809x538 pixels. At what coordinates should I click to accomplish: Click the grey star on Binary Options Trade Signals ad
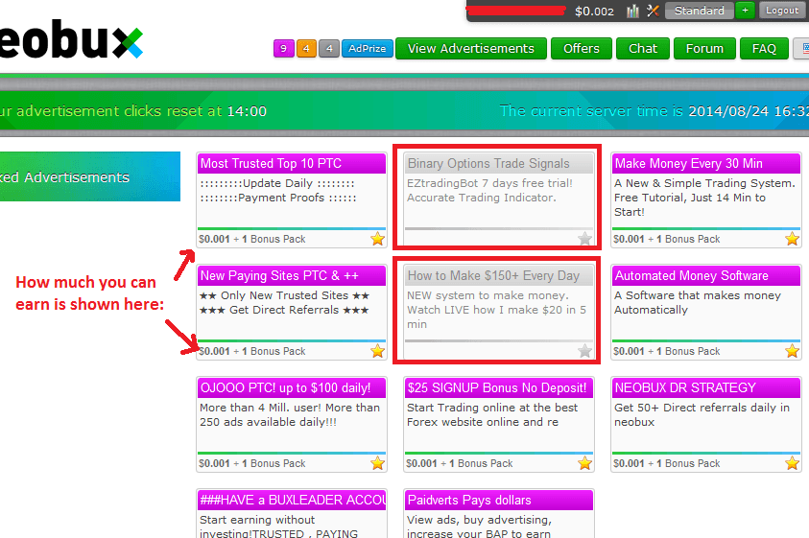(584, 238)
